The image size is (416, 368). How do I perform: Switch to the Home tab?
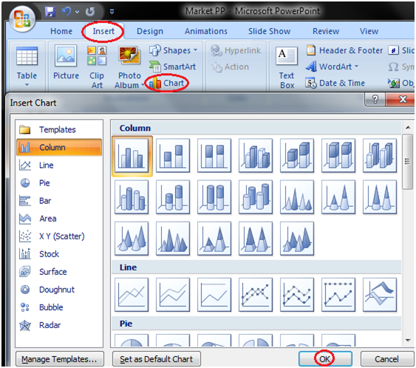(61, 31)
